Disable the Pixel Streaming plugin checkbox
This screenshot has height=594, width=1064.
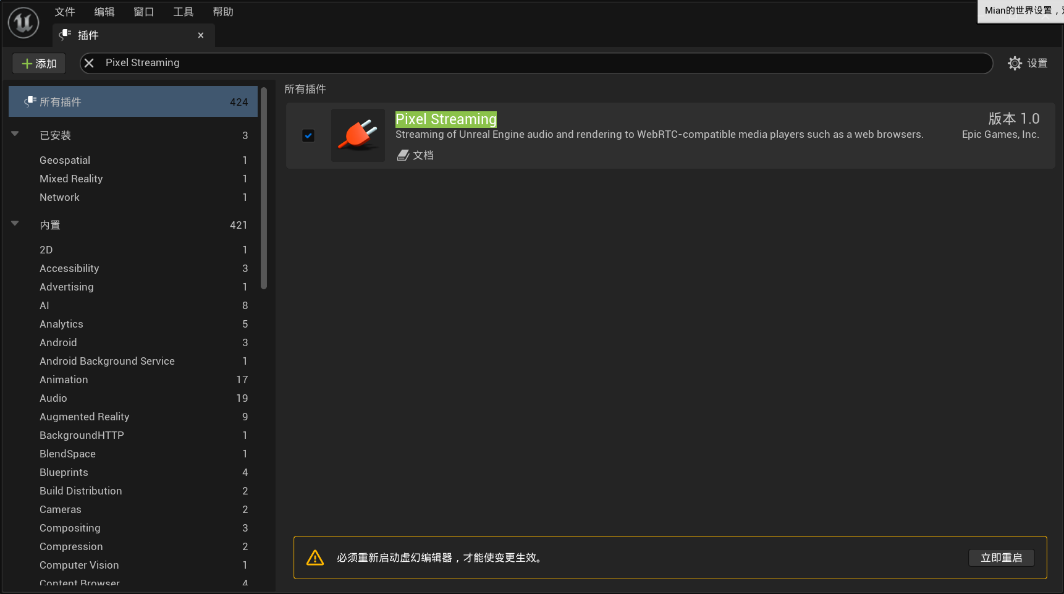tap(308, 135)
